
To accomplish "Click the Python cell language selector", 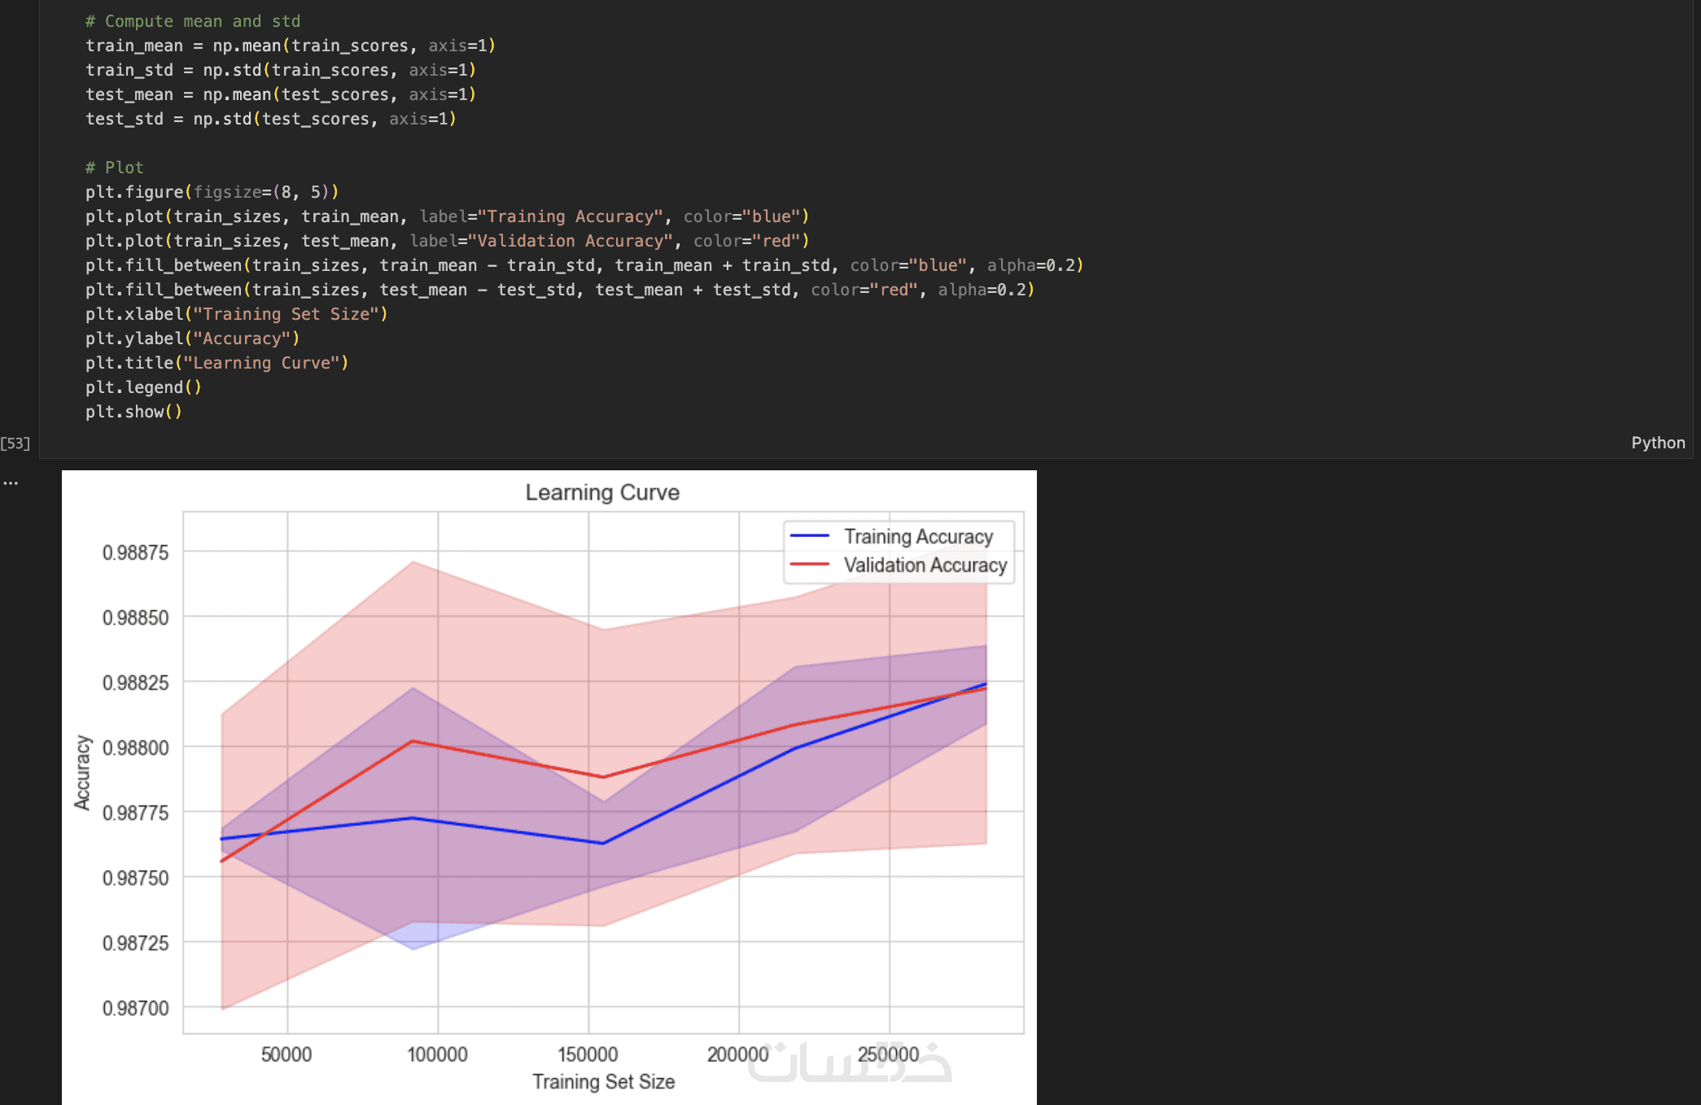I will tap(1657, 443).
